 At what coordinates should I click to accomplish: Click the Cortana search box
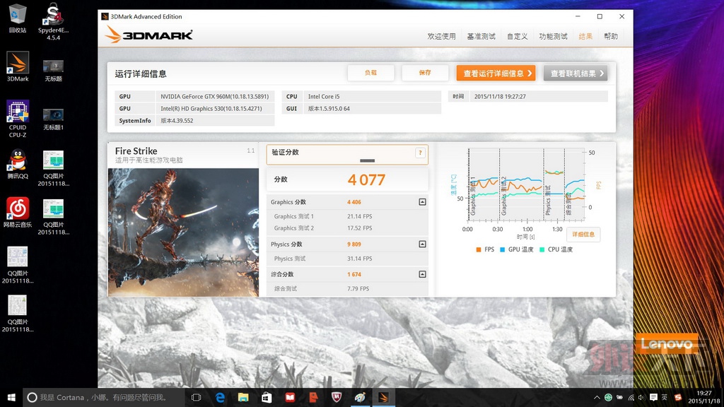click(103, 397)
